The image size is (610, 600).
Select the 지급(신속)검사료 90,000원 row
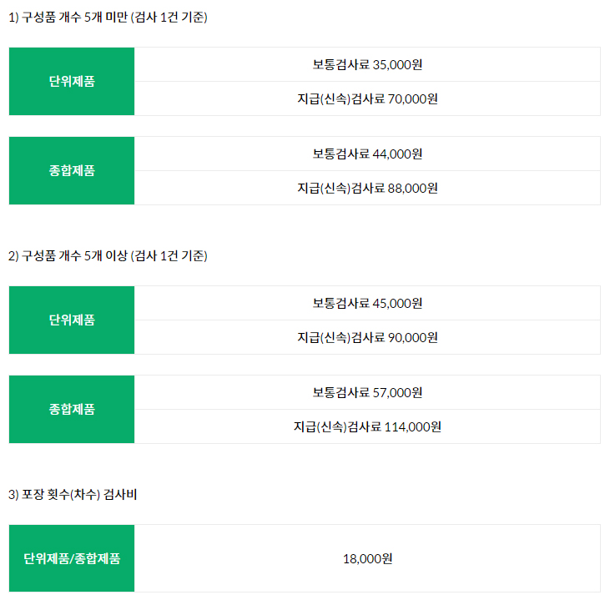point(367,337)
